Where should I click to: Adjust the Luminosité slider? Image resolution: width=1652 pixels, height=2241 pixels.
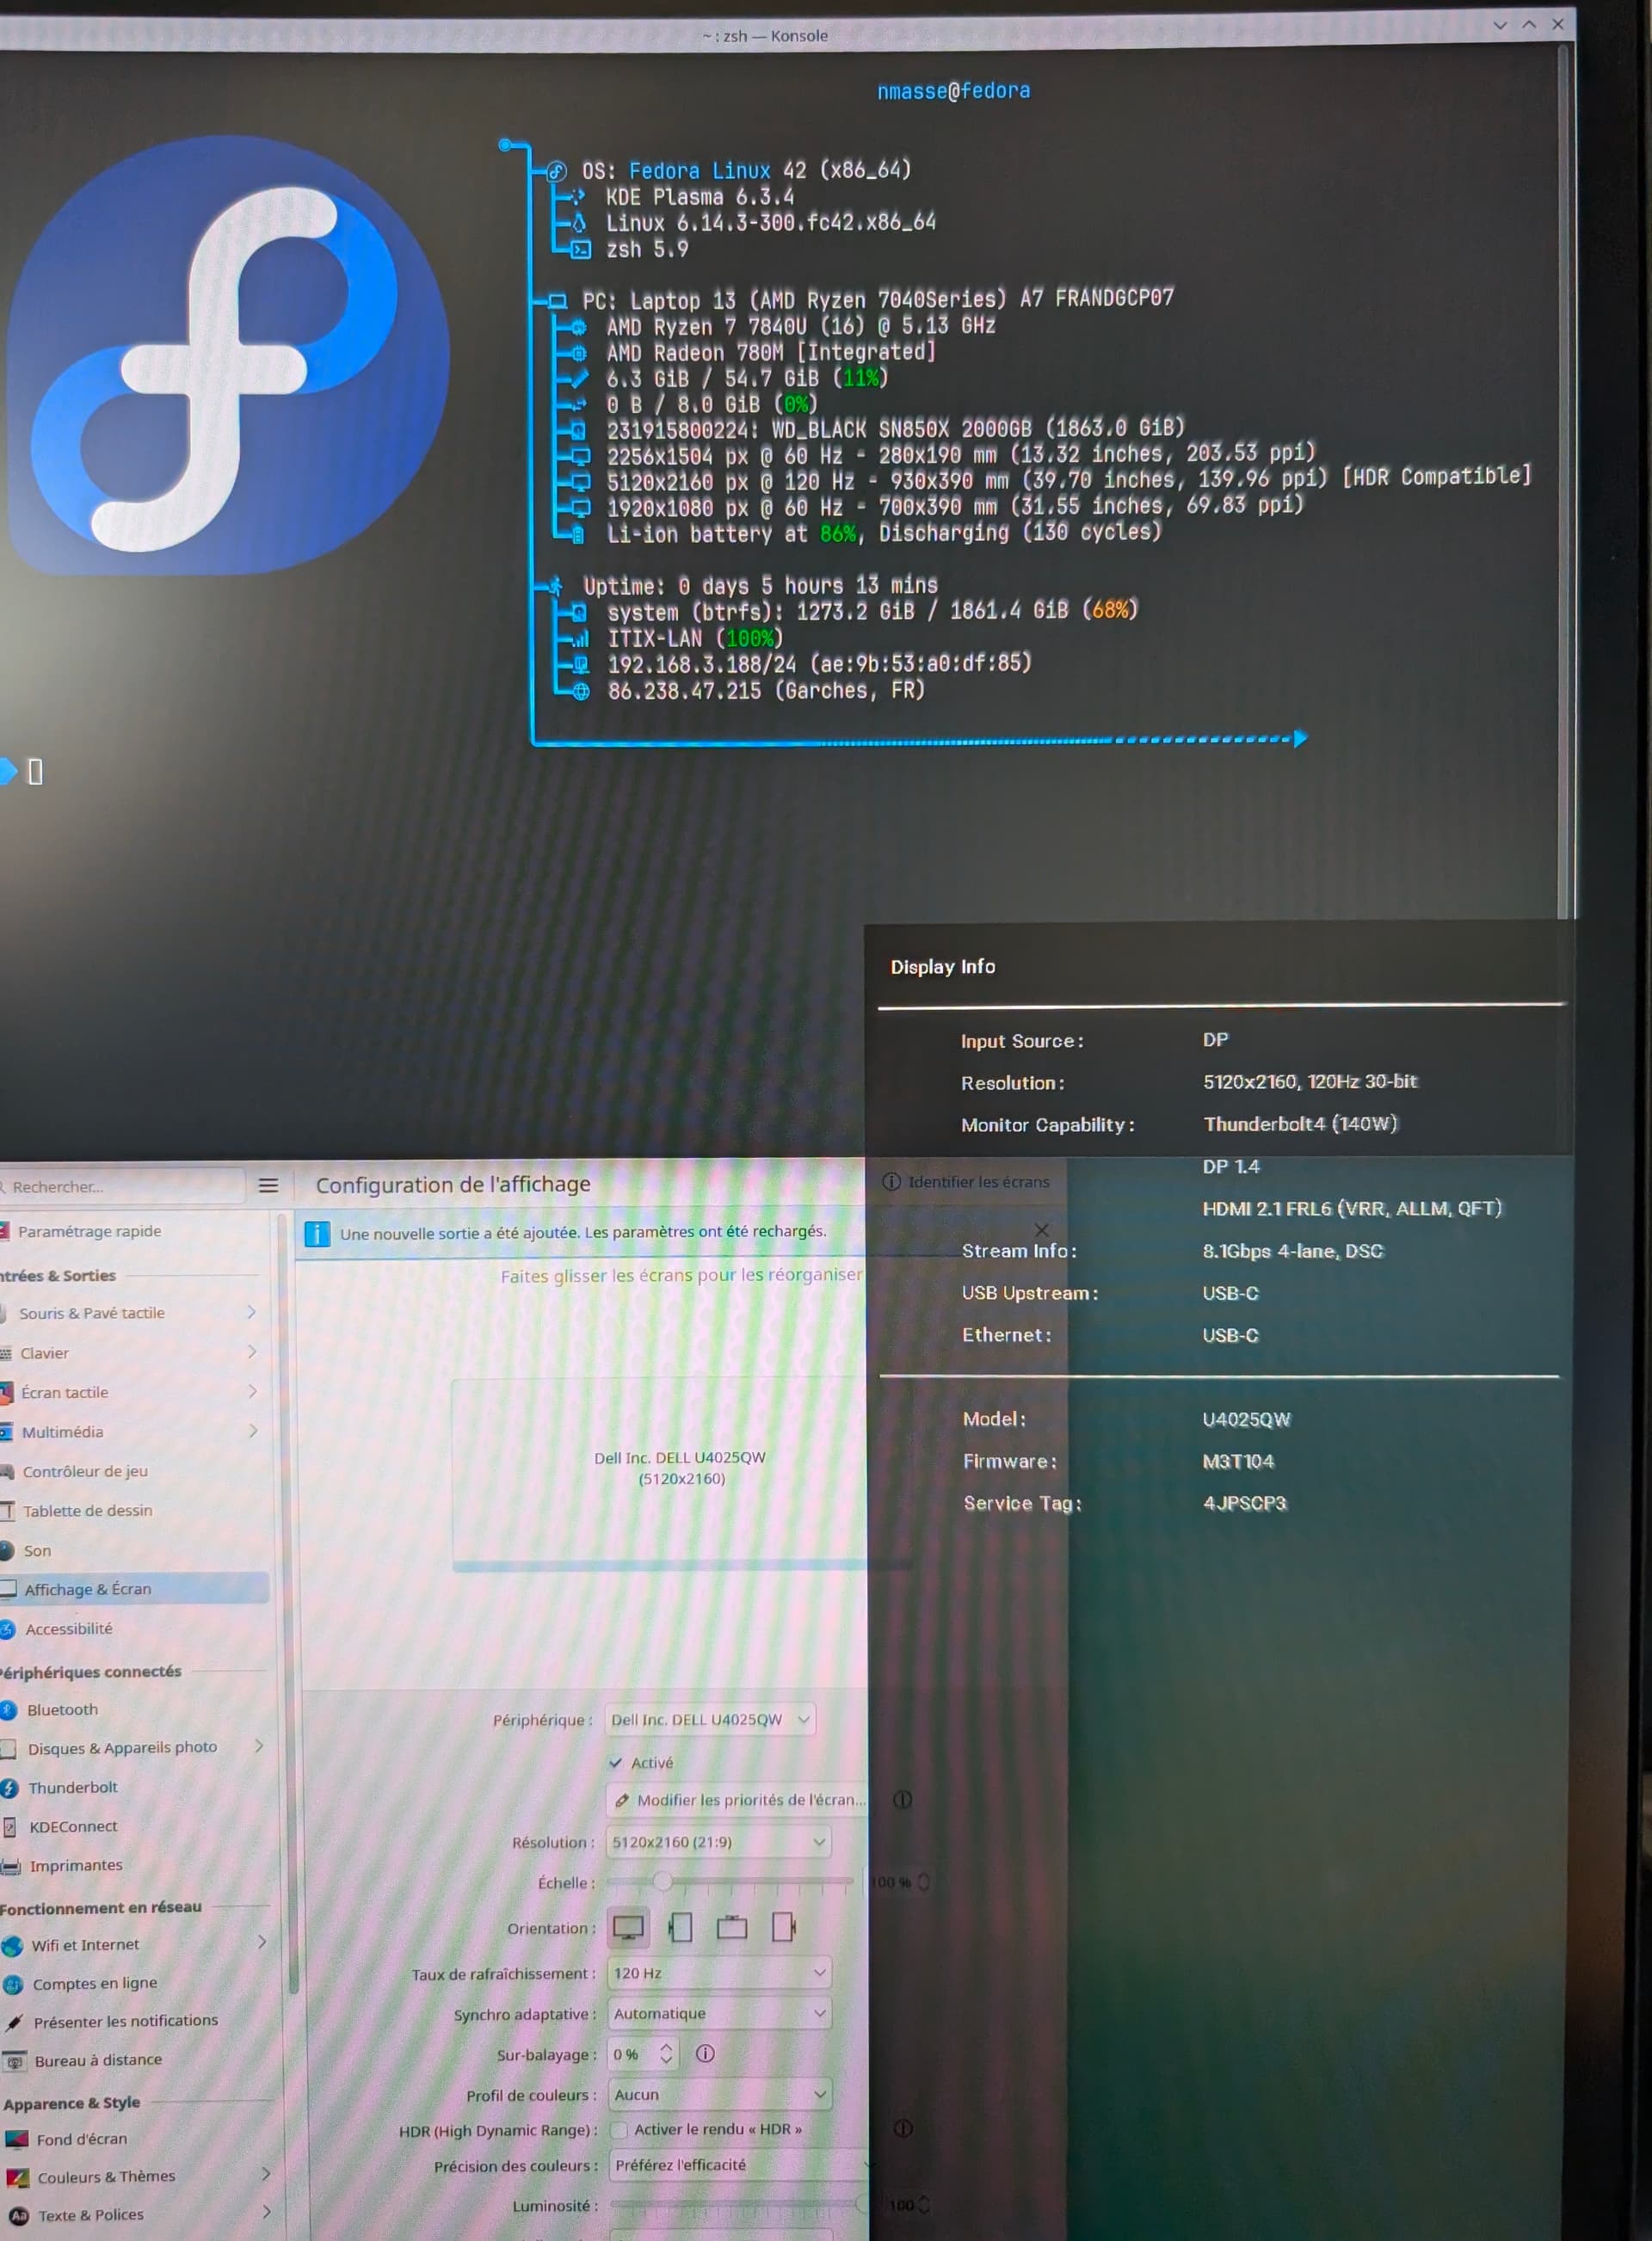click(738, 2204)
